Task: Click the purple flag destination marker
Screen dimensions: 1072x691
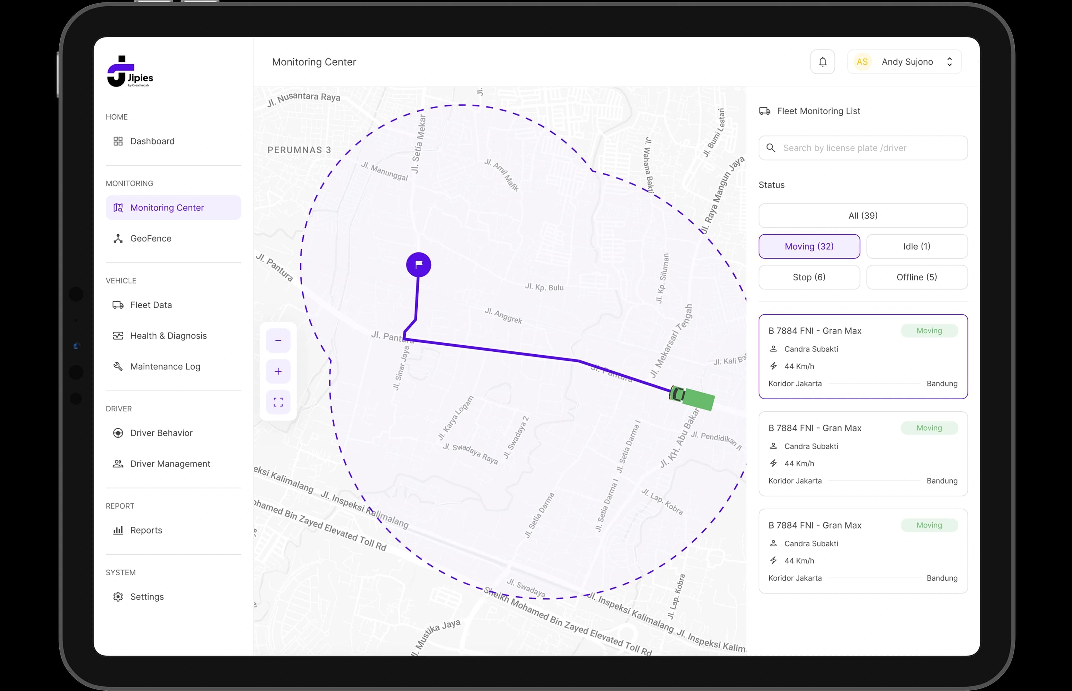Action: pyautogui.click(x=419, y=265)
